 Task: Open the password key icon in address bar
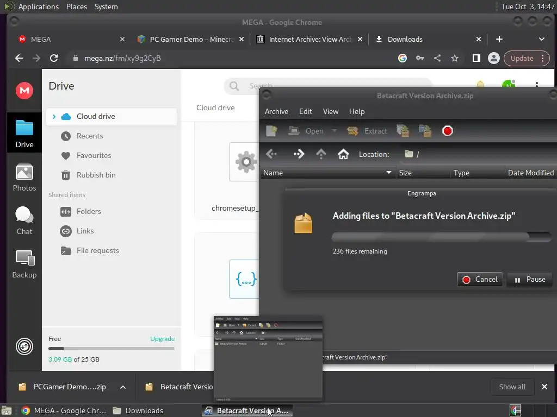coord(420,58)
